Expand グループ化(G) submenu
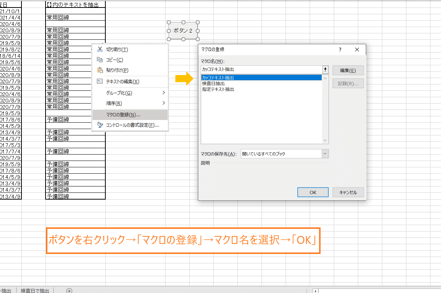 [x=130, y=93]
